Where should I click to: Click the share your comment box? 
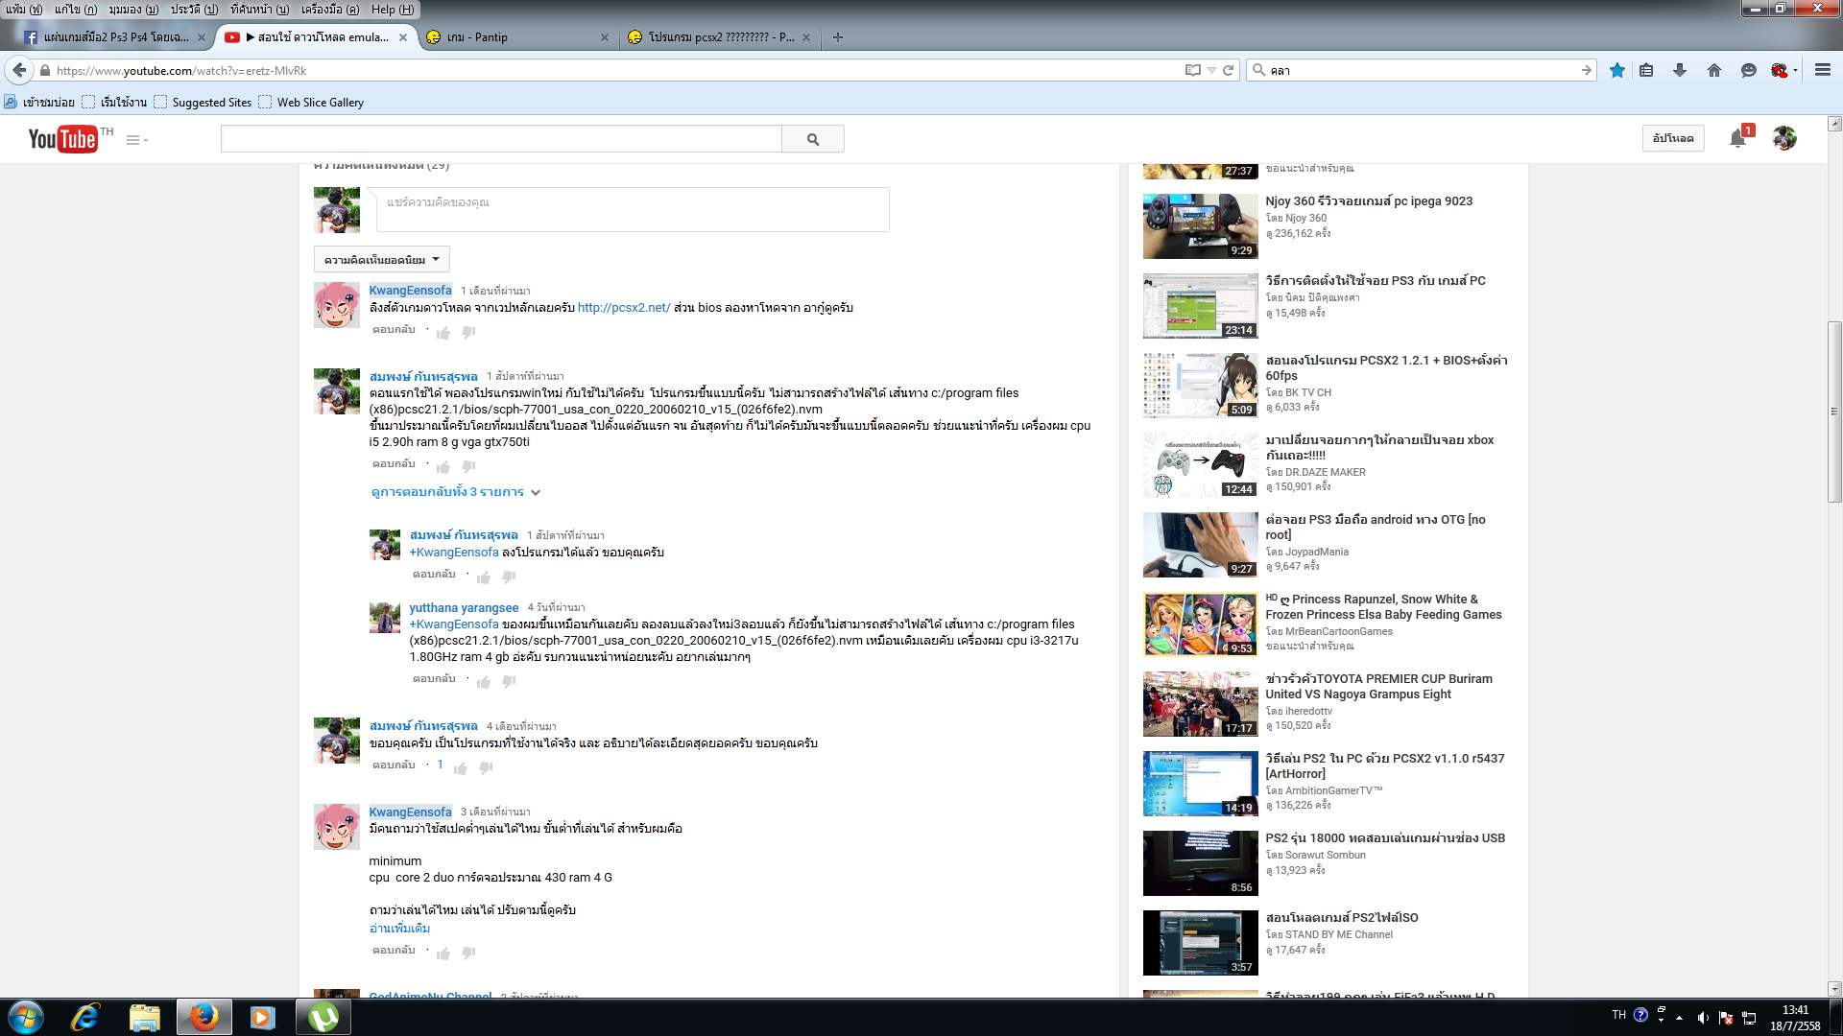(x=633, y=209)
